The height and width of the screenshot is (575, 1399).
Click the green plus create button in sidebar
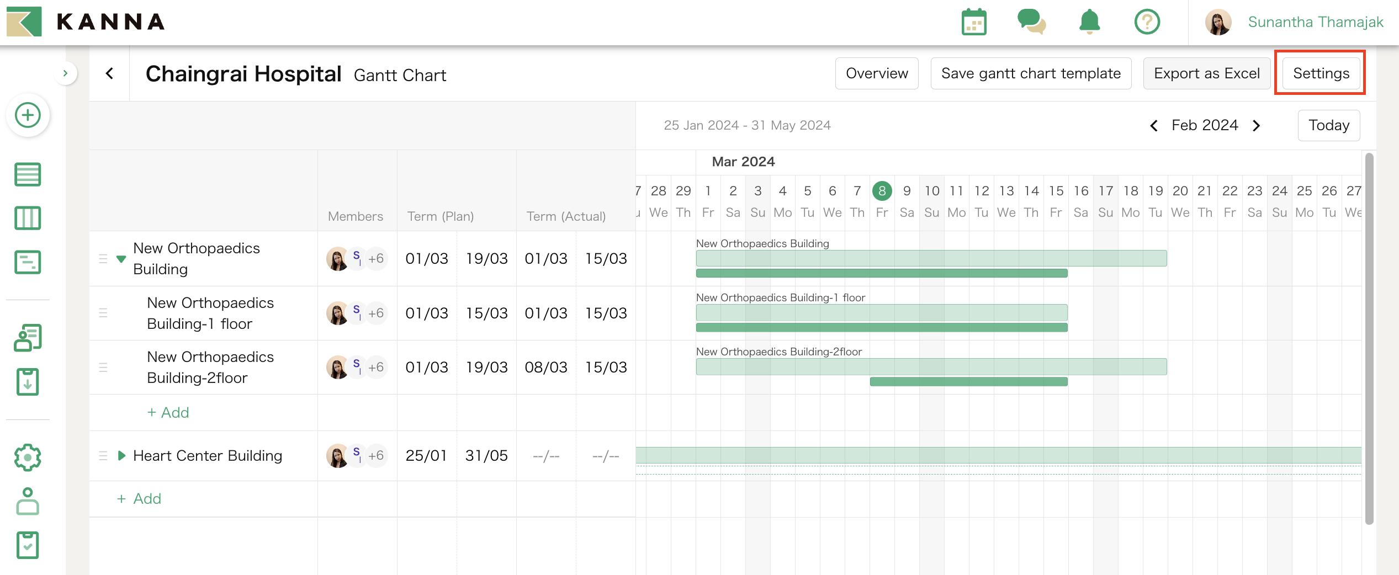[28, 115]
